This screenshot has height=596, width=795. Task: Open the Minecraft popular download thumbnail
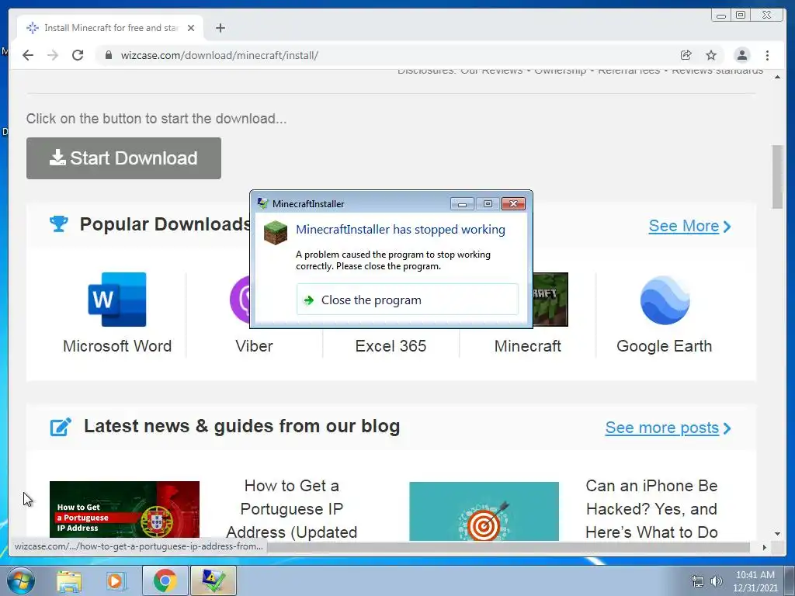[x=550, y=299]
